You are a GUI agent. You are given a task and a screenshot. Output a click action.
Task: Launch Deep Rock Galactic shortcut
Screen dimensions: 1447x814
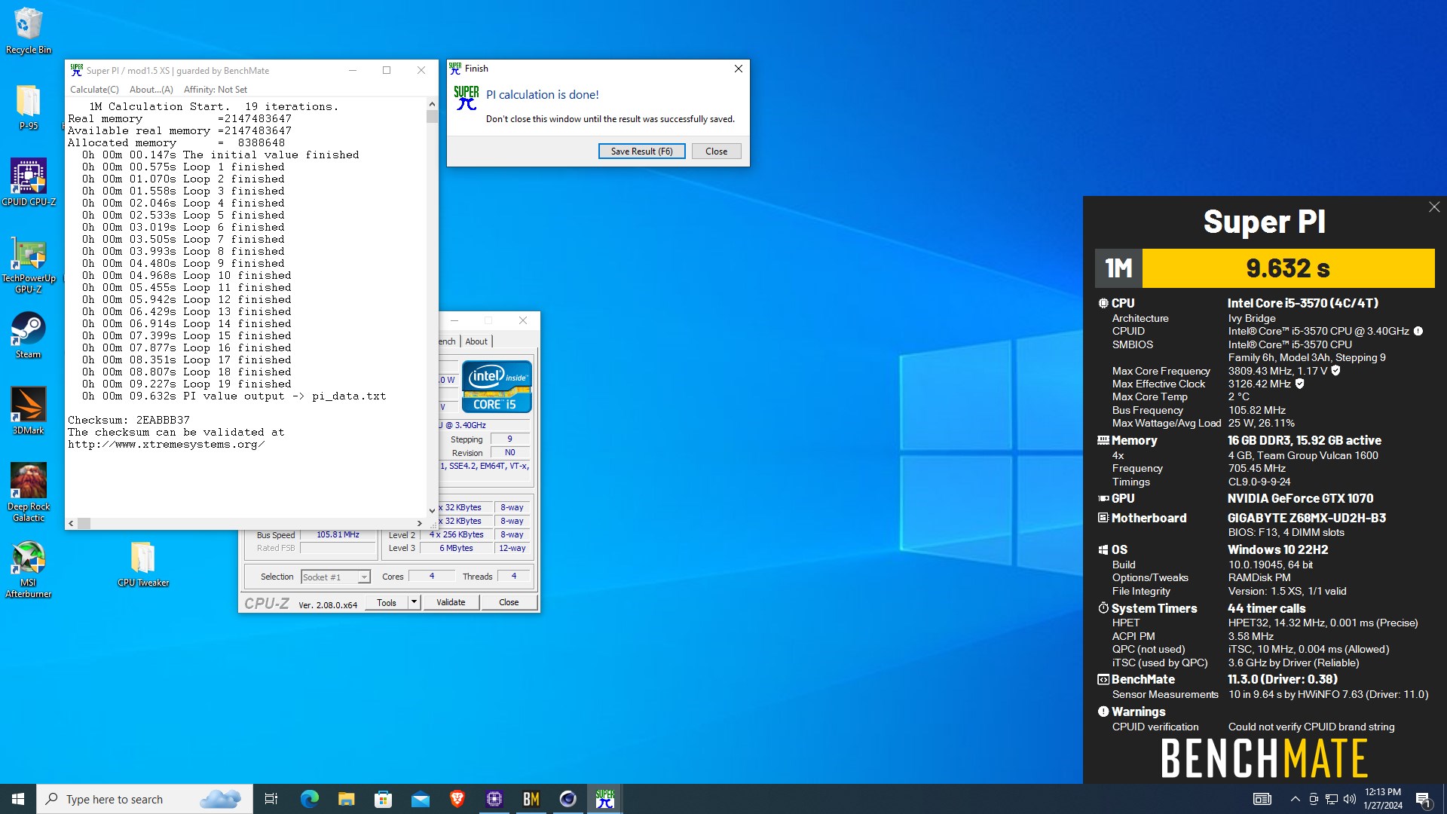tap(28, 492)
